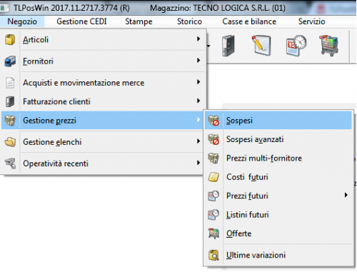
Task: Click the Ultime variazioni magnifier icon
Action: point(213,255)
